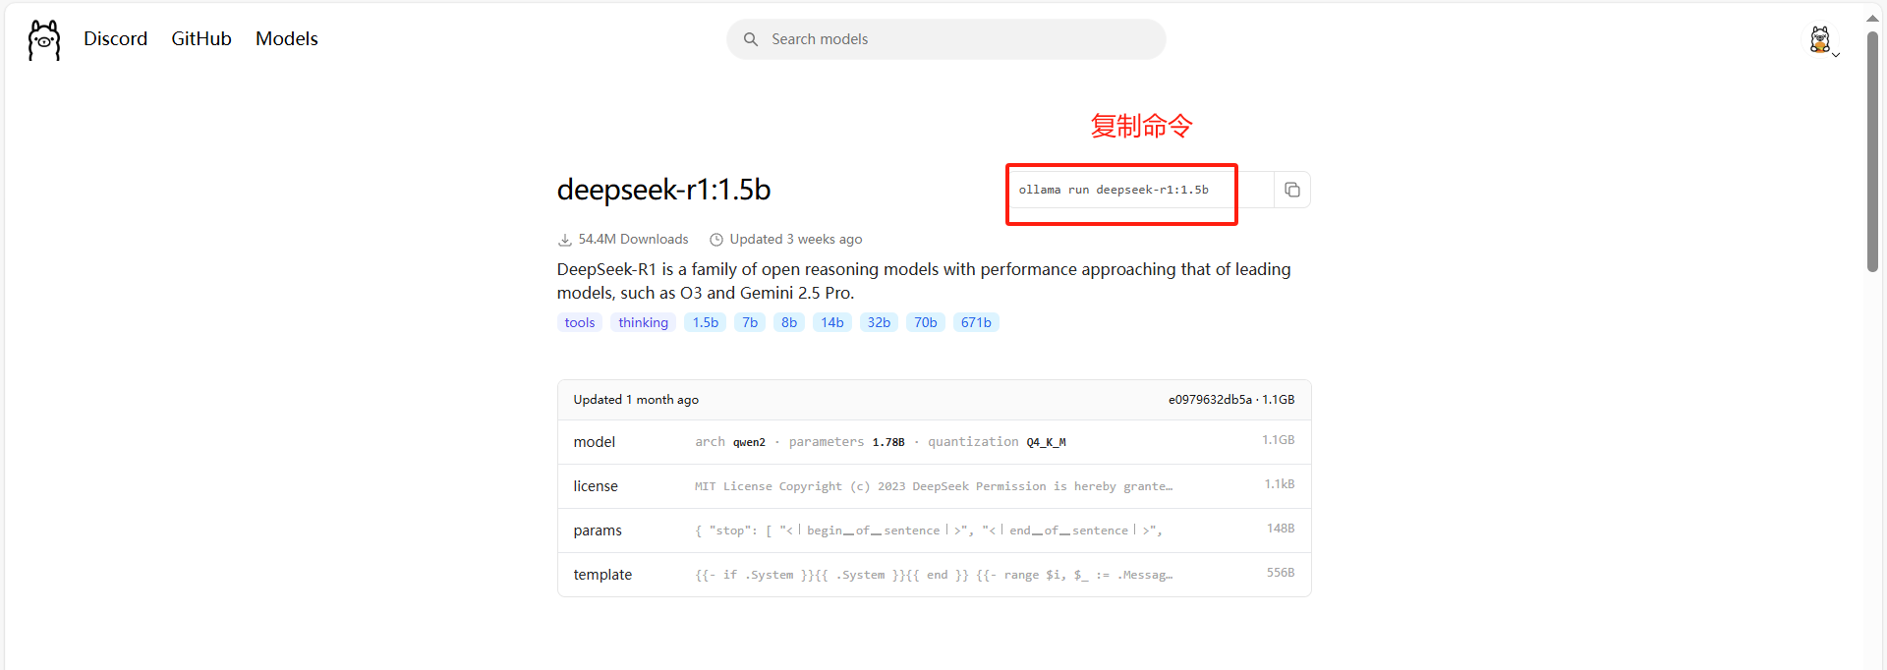
Task: Copy the ollama run command
Action: (1292, 190)
